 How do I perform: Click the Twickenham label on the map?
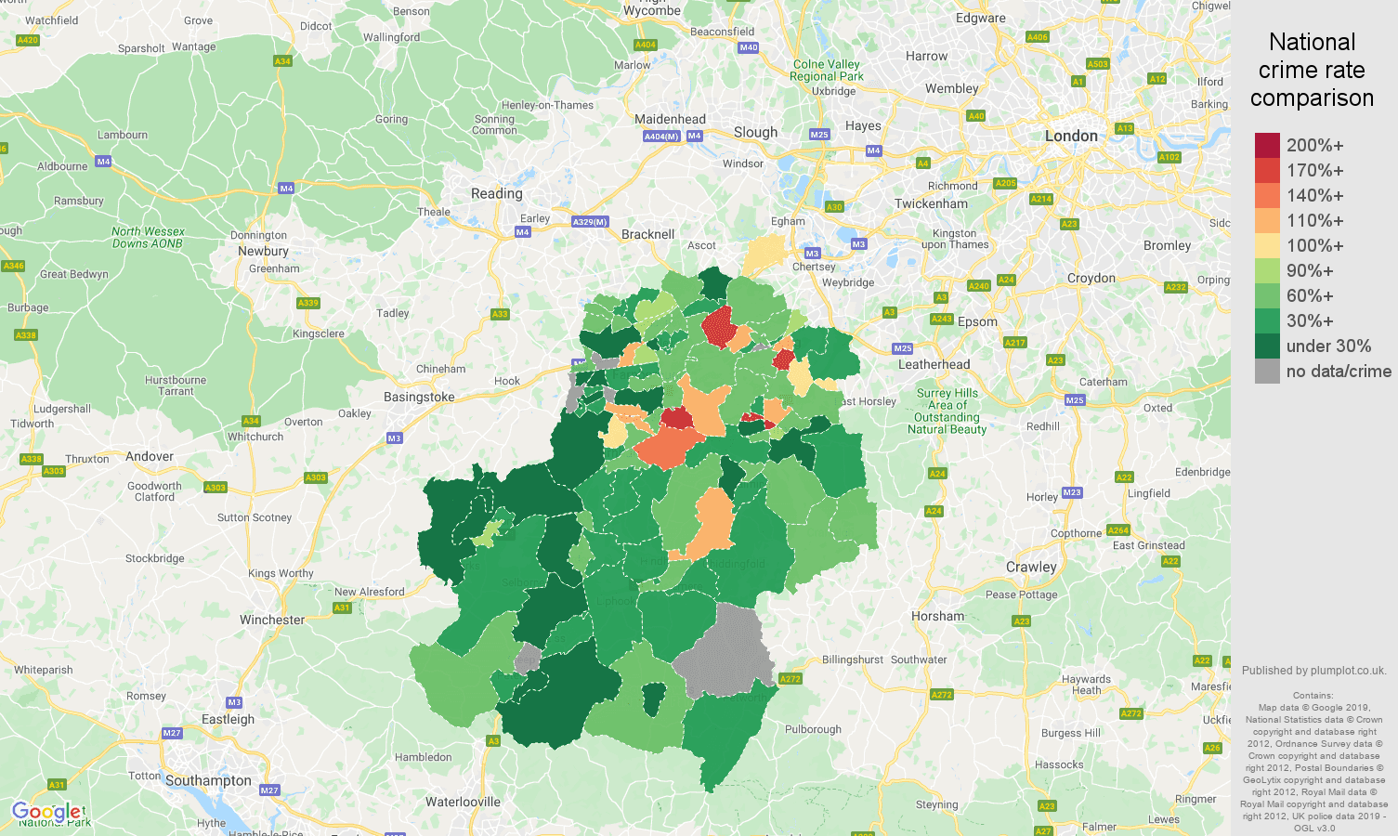pyautogui.click(x=931, y=203)
